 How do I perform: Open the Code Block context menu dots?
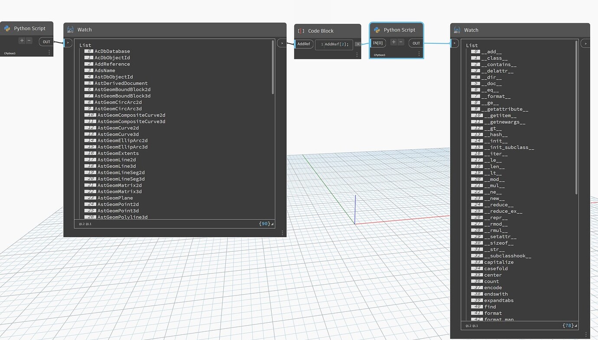[x=357, y=55]
